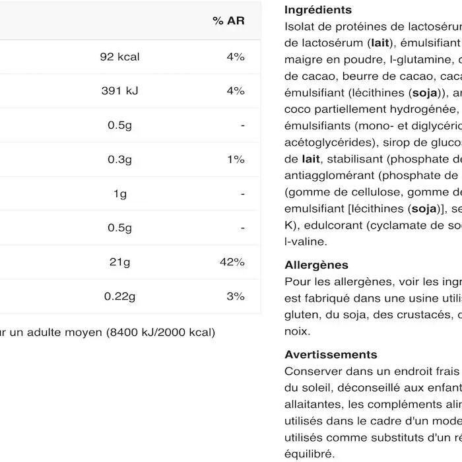Click the 1% reference intake value
Viewport: 462px width, 462px height.
tap(235, 159)
